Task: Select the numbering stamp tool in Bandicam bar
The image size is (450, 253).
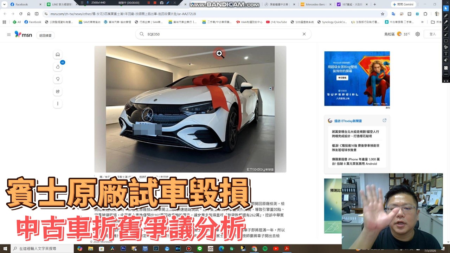Action: [x=446, y=47]
